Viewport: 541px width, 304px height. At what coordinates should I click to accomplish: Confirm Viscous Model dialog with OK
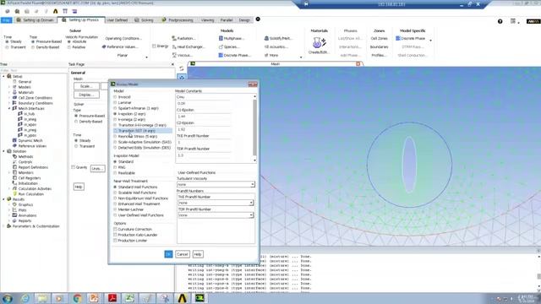tap(168, 254)
